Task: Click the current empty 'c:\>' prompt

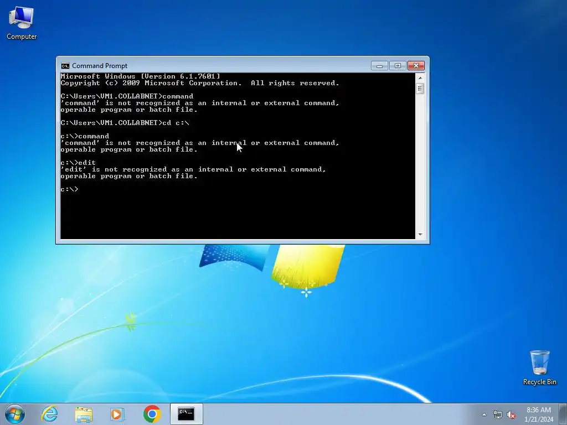Action: [x=69, y=189]
